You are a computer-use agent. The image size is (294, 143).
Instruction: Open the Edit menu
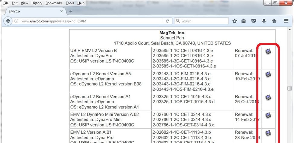pos(14,3)
